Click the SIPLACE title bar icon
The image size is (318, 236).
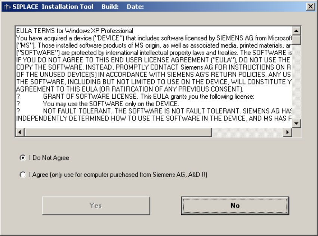tap(7, 7)
